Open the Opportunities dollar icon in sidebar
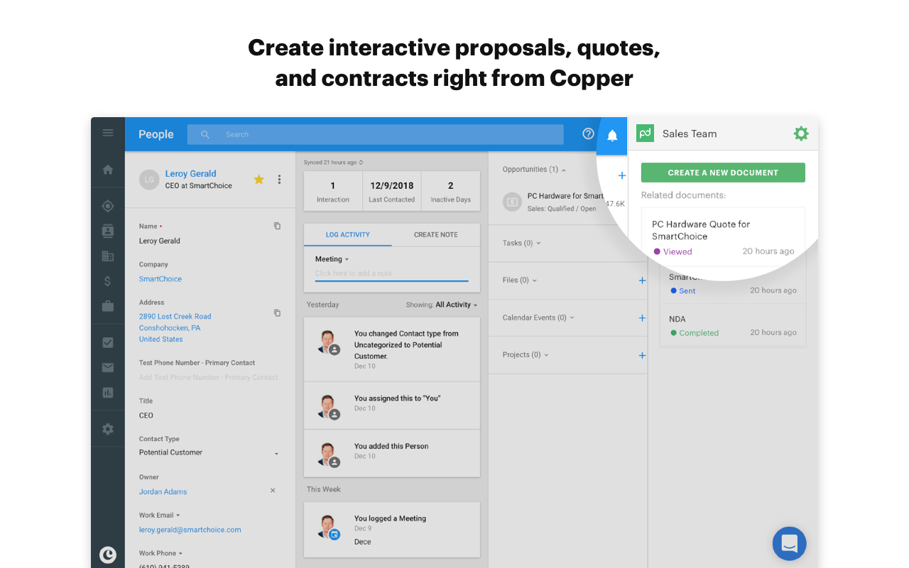The height and width of the screenshot is (568, 909). [108, 281]
